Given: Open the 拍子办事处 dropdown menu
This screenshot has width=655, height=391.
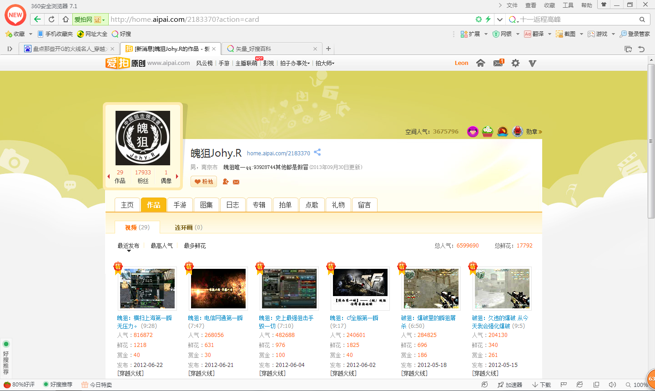Looking at the screenshot, I should 295,63.
